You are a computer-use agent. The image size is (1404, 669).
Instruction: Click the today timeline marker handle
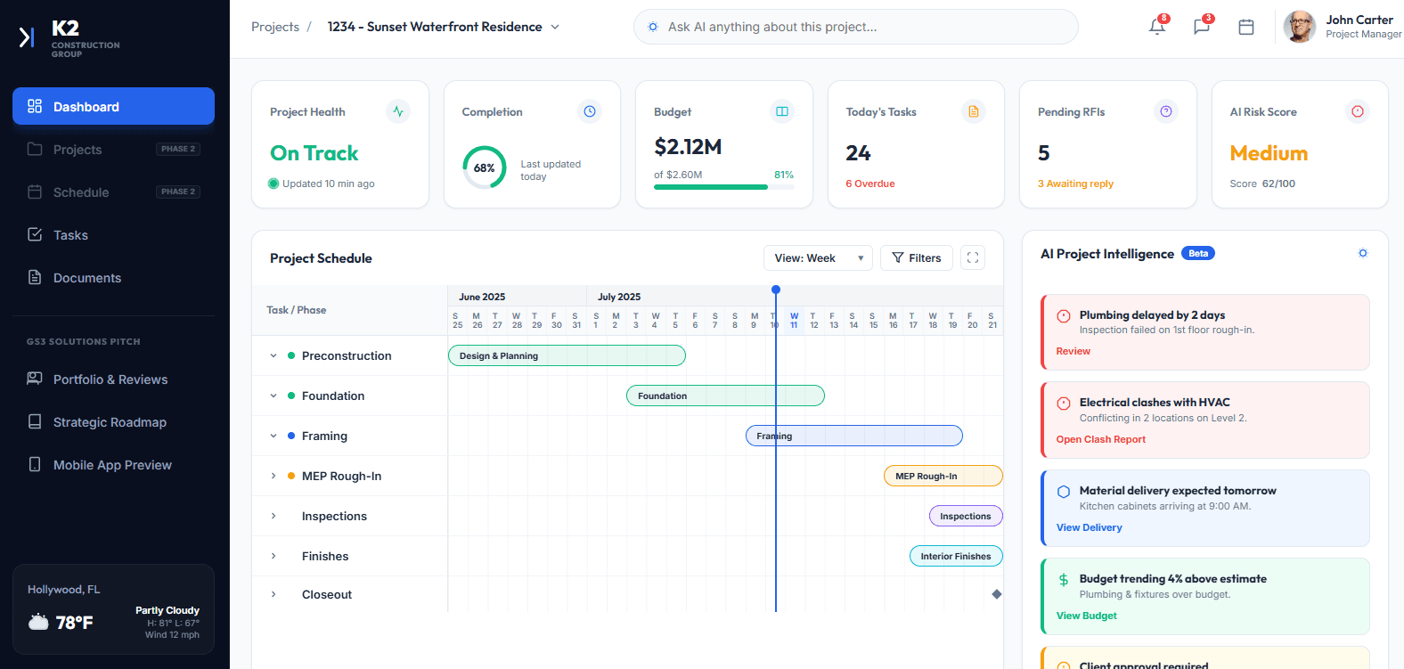[x=776, y=290]
